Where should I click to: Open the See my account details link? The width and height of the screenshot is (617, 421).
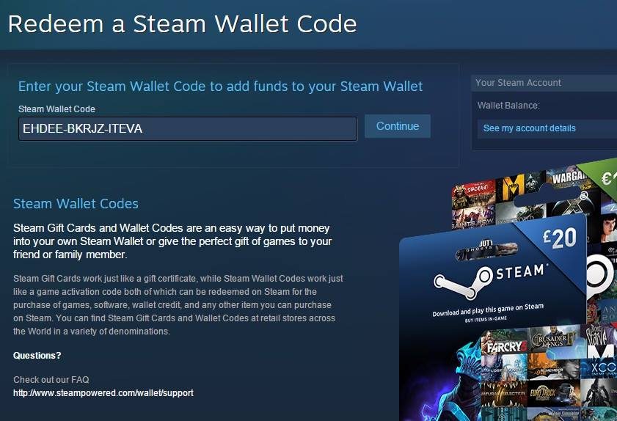[529, 128]
